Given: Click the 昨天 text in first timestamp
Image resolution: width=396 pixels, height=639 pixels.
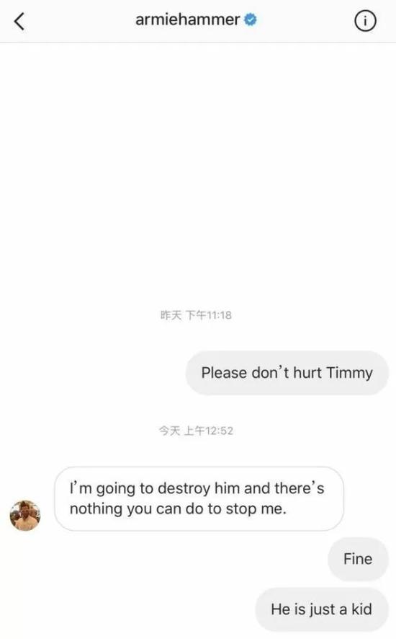Looking at the screenshot, I should coord(171,315).
